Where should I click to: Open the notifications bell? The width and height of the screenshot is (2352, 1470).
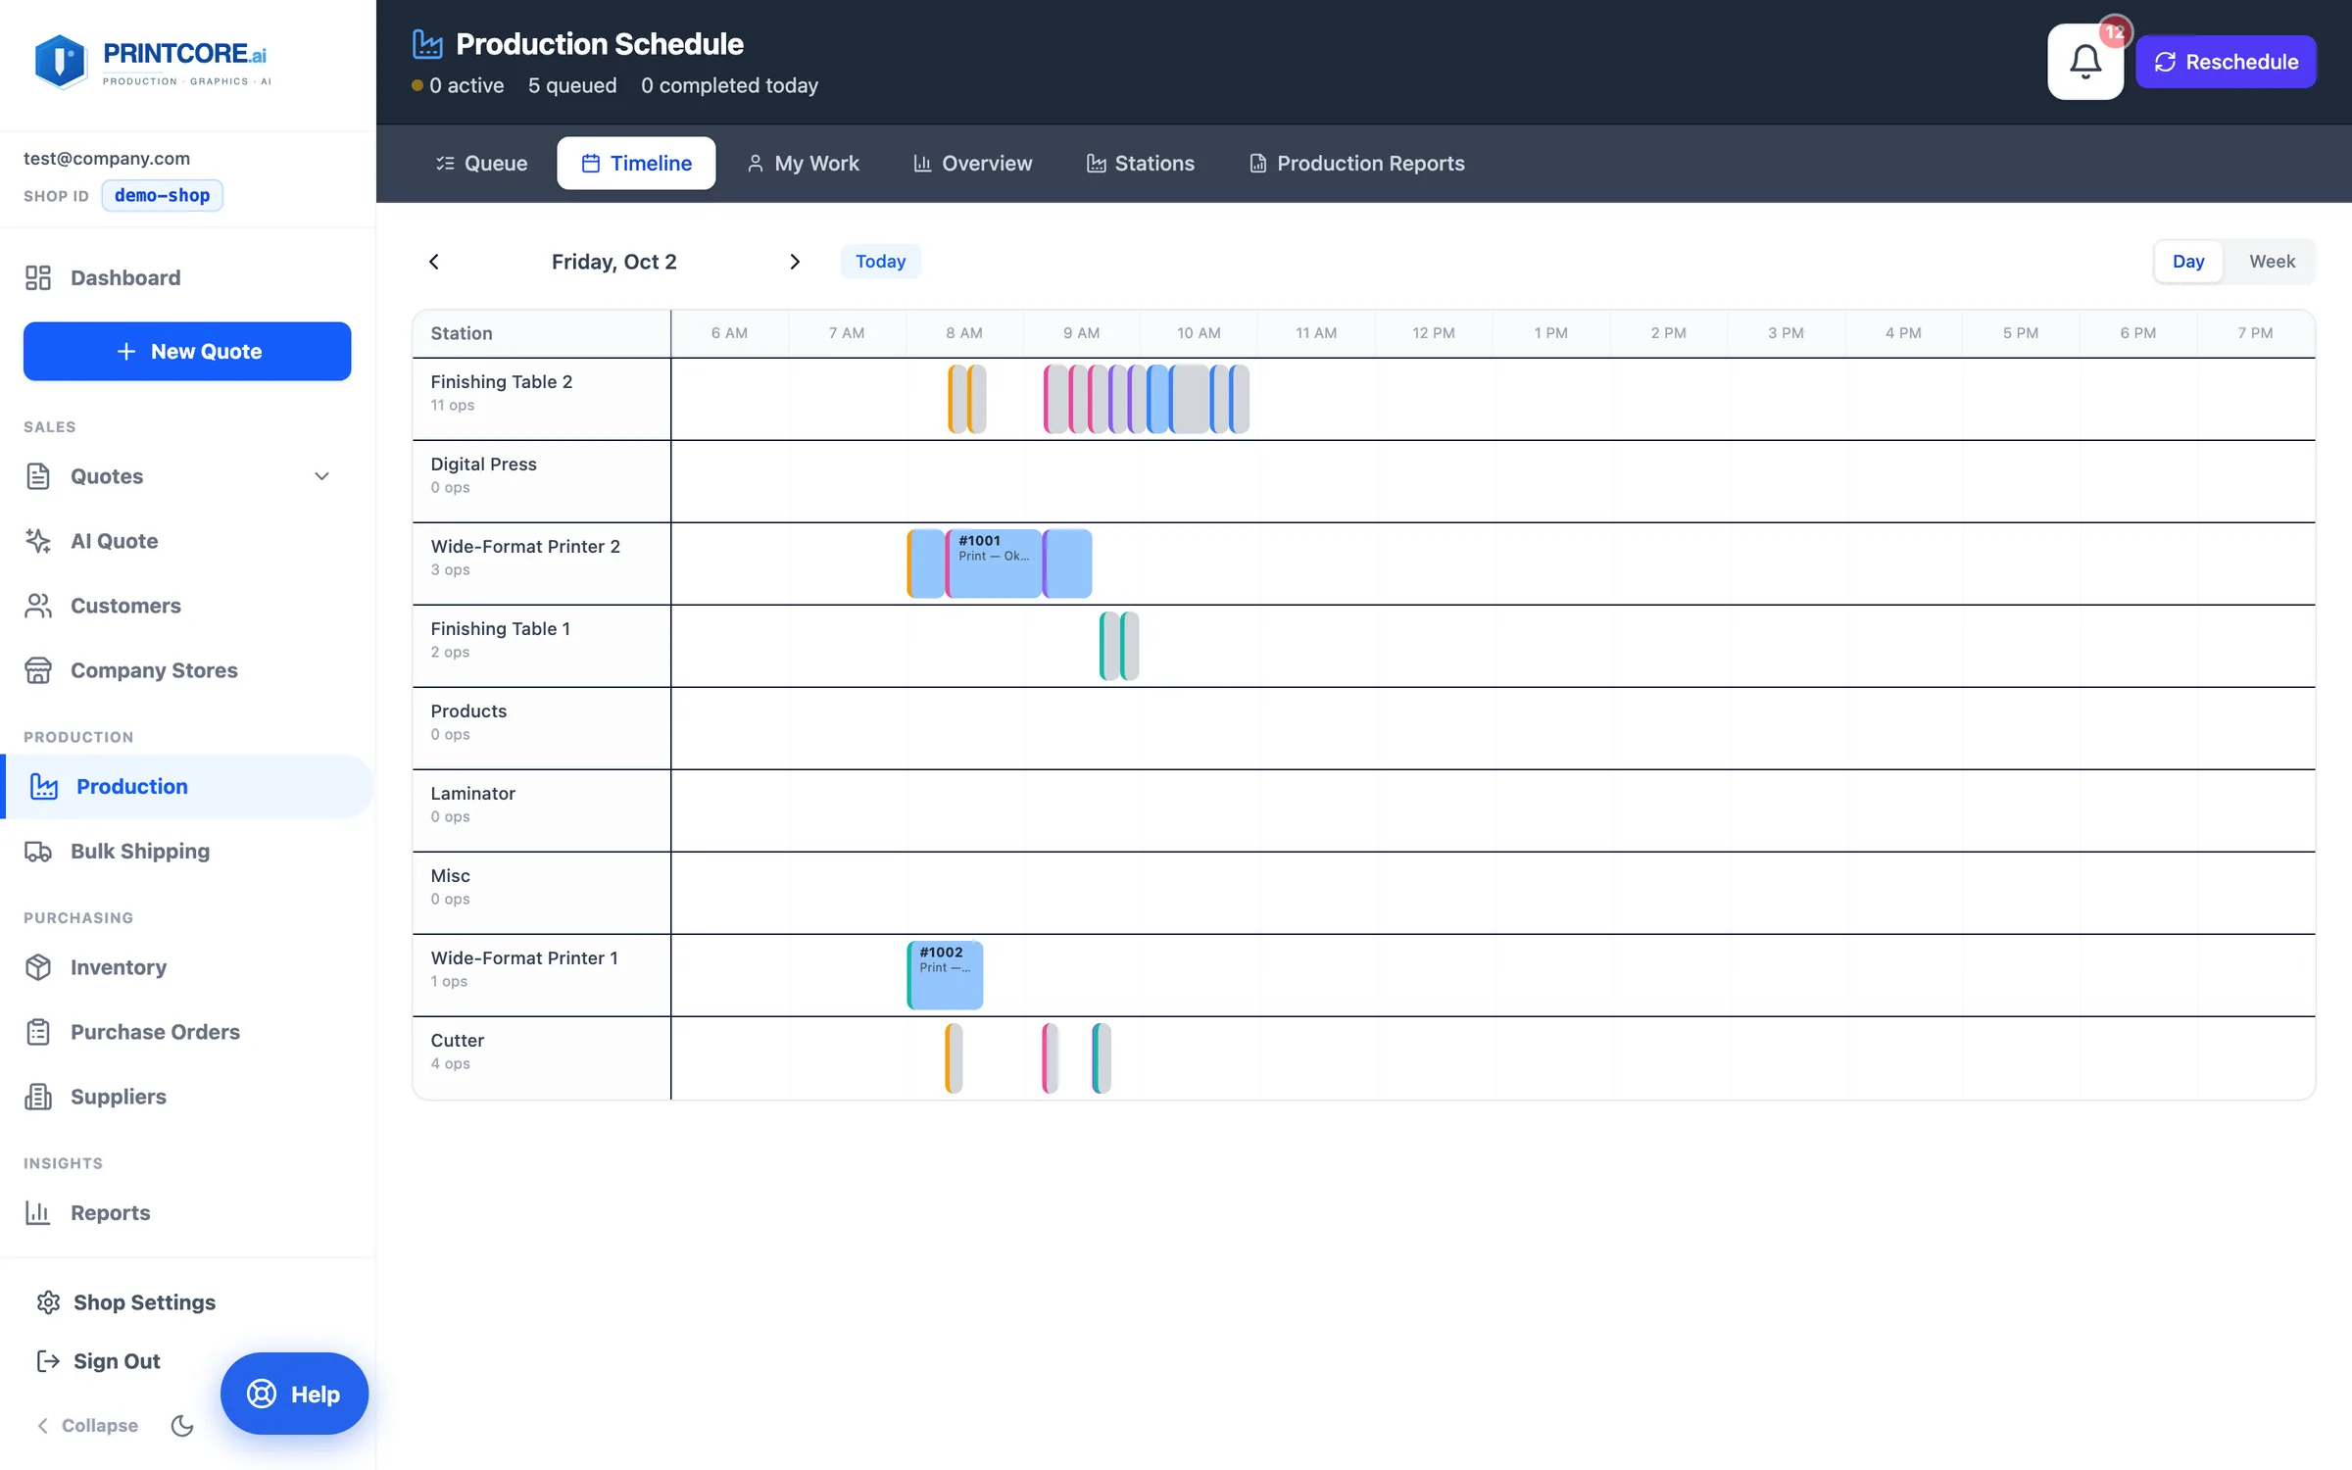pos(2084,62)
